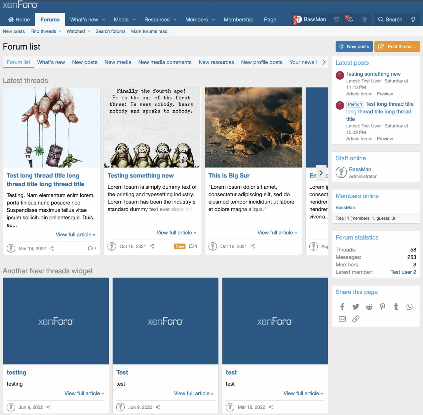Share this page via WhatsApp
Image resolution: width=423 pixels, height=415 pixels.
409,307
